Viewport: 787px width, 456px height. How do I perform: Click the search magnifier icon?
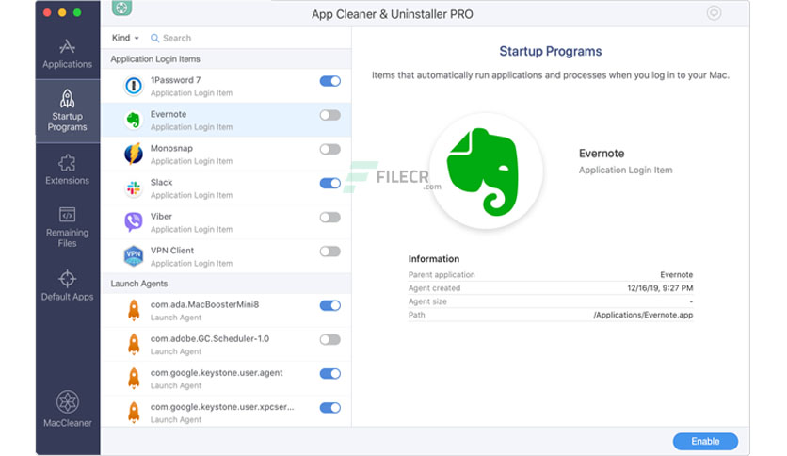pyautogui.click(x=154, y=39)
